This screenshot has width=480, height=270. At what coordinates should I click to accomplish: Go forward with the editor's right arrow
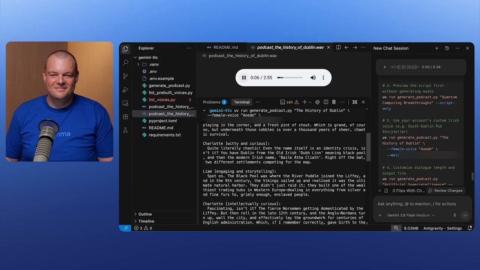click(355, 48)
